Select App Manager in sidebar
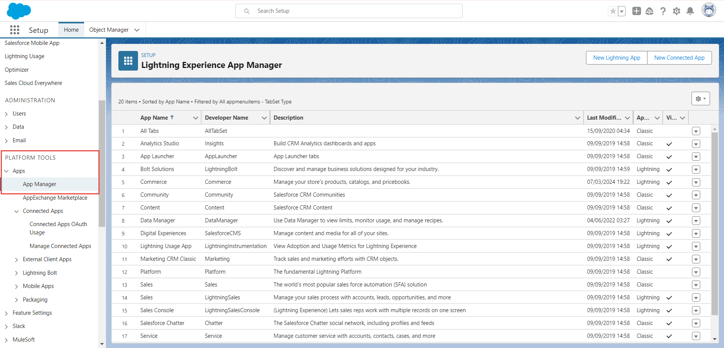 (40, 184)
